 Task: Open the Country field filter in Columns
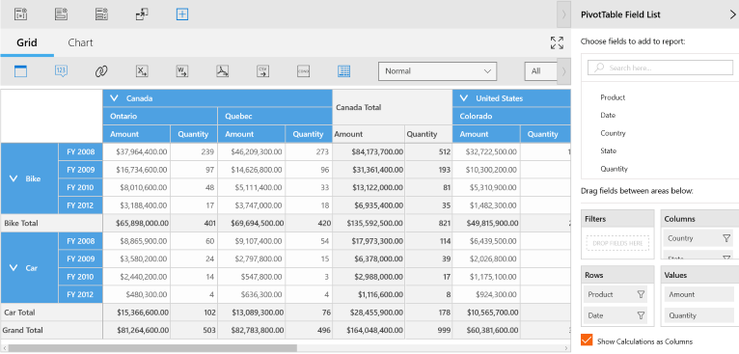point(726,238)
